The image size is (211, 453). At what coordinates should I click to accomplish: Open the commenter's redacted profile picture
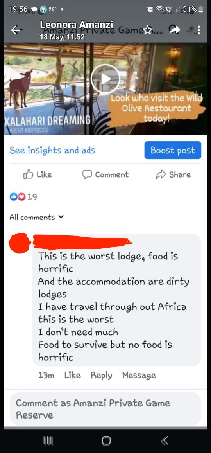pyautogui.click(x=20, y=243)
